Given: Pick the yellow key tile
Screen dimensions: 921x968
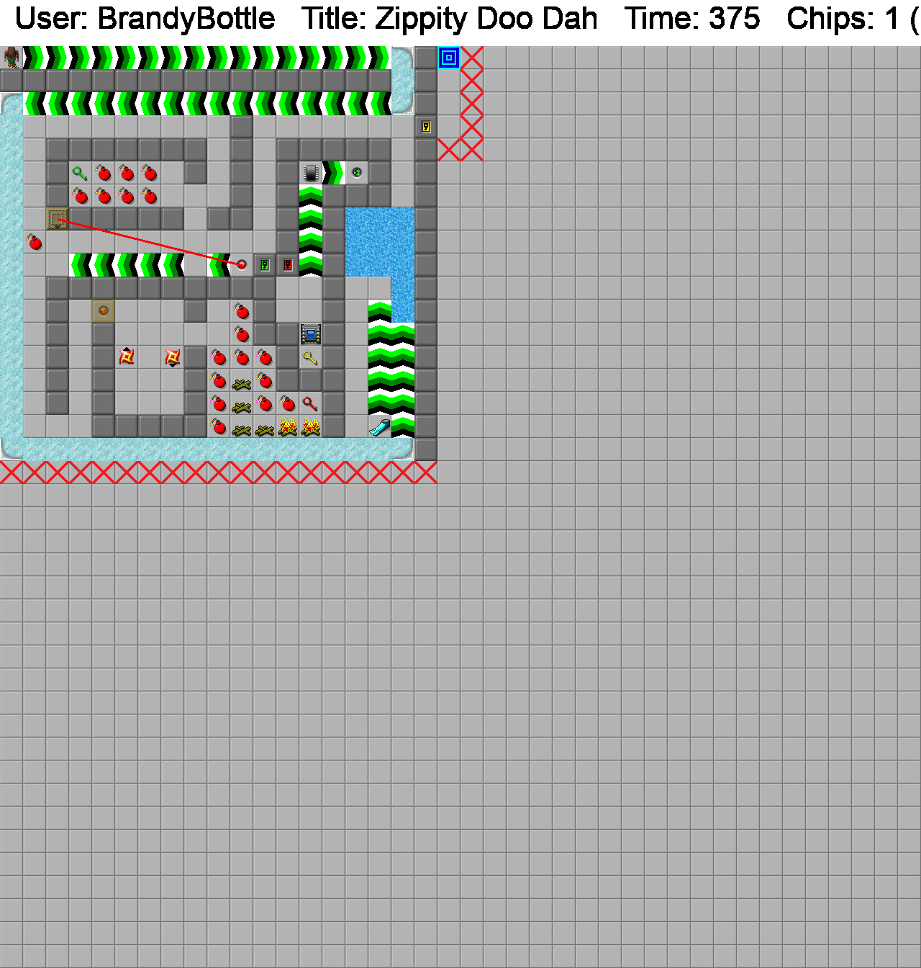Looking at the screenshot, I should point(311,357).
